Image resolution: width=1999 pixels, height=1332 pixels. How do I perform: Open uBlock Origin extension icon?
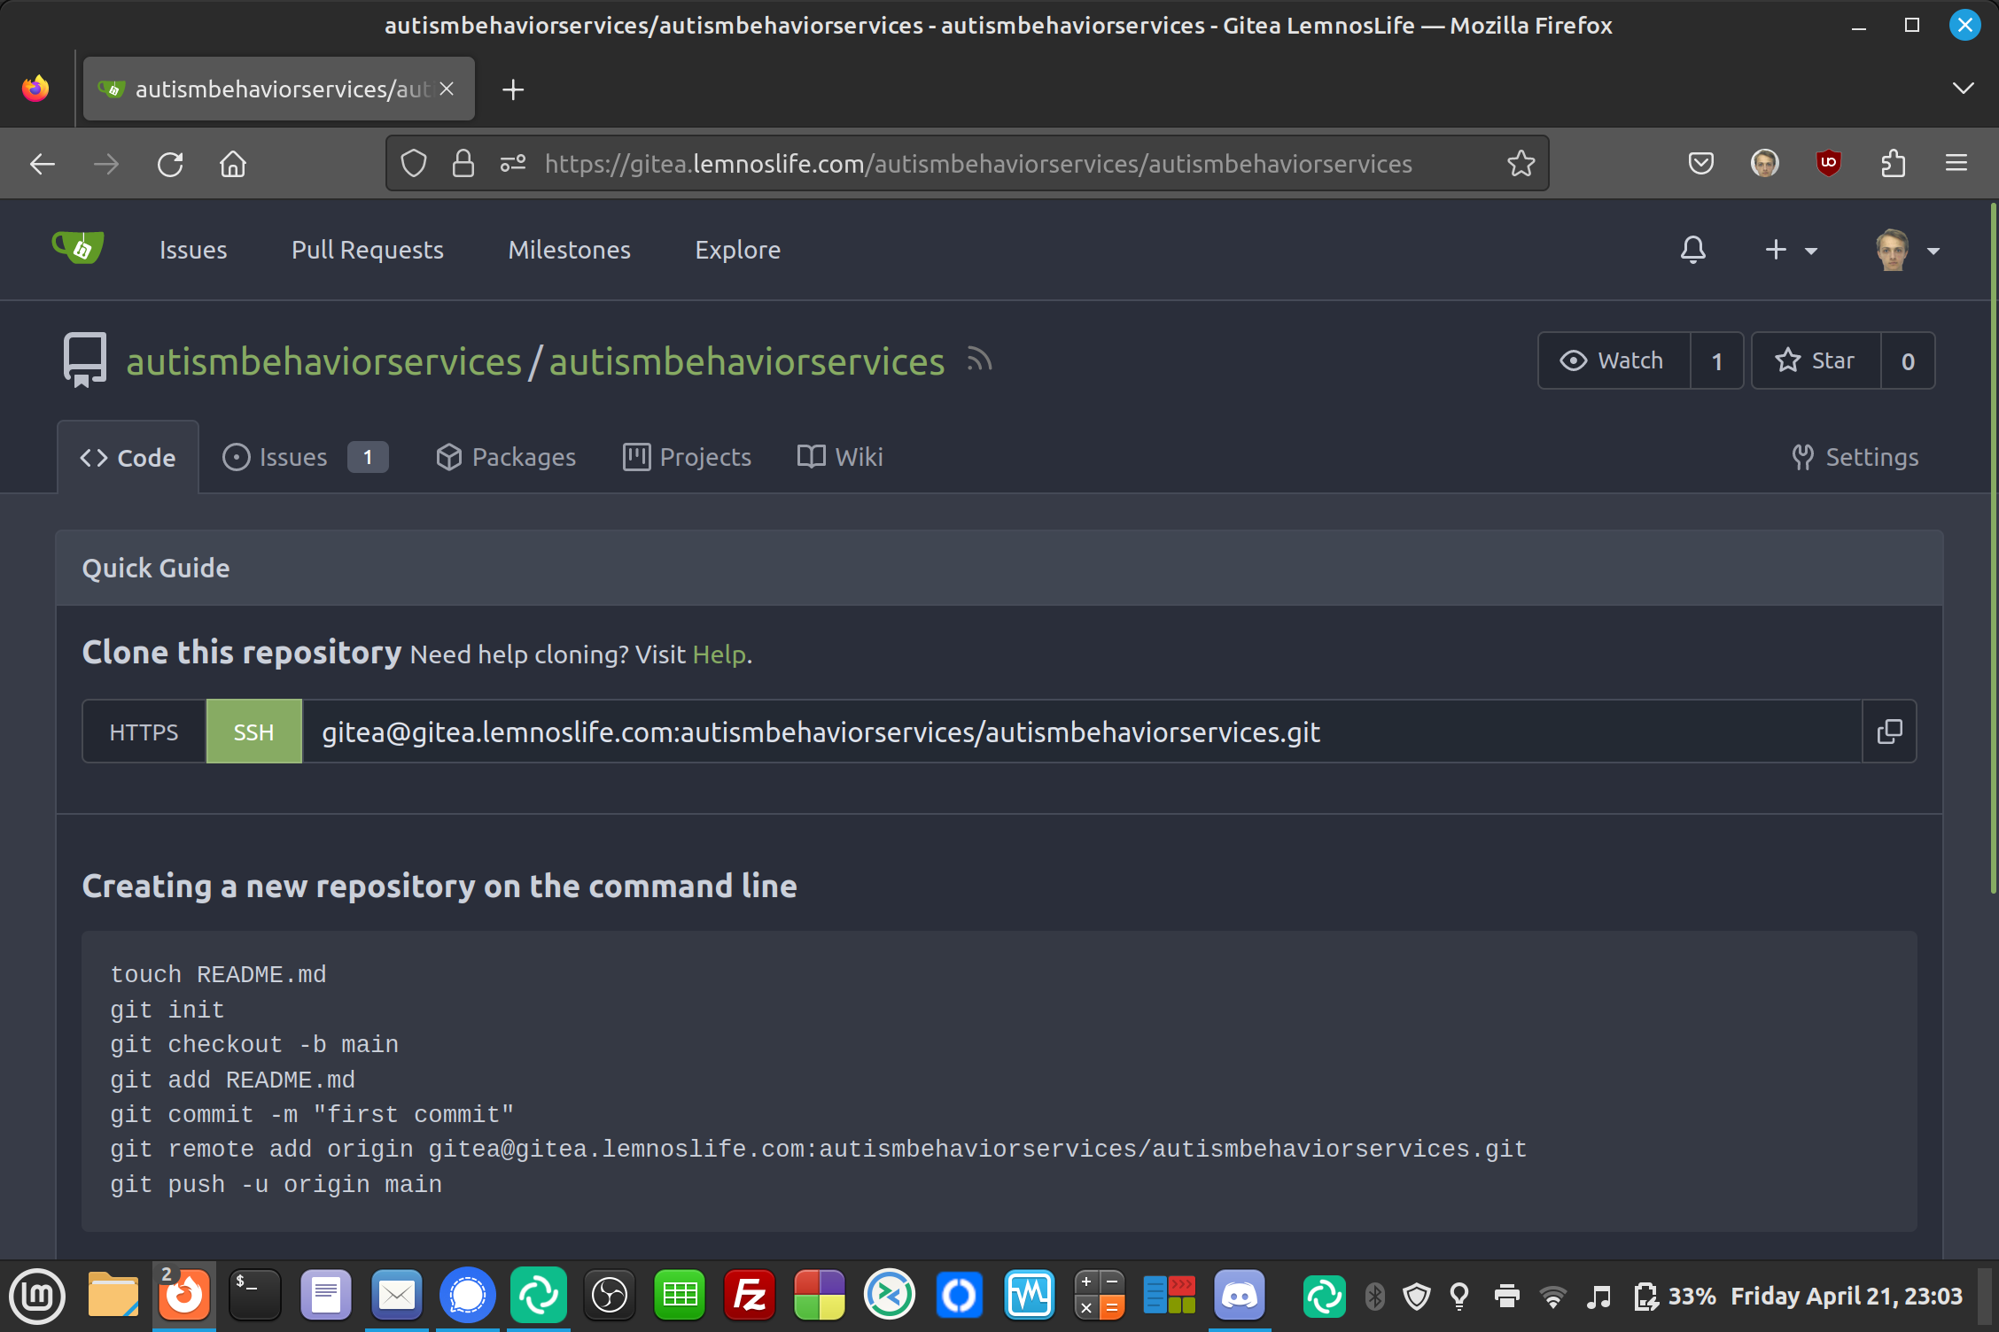tap(1828, 163)
